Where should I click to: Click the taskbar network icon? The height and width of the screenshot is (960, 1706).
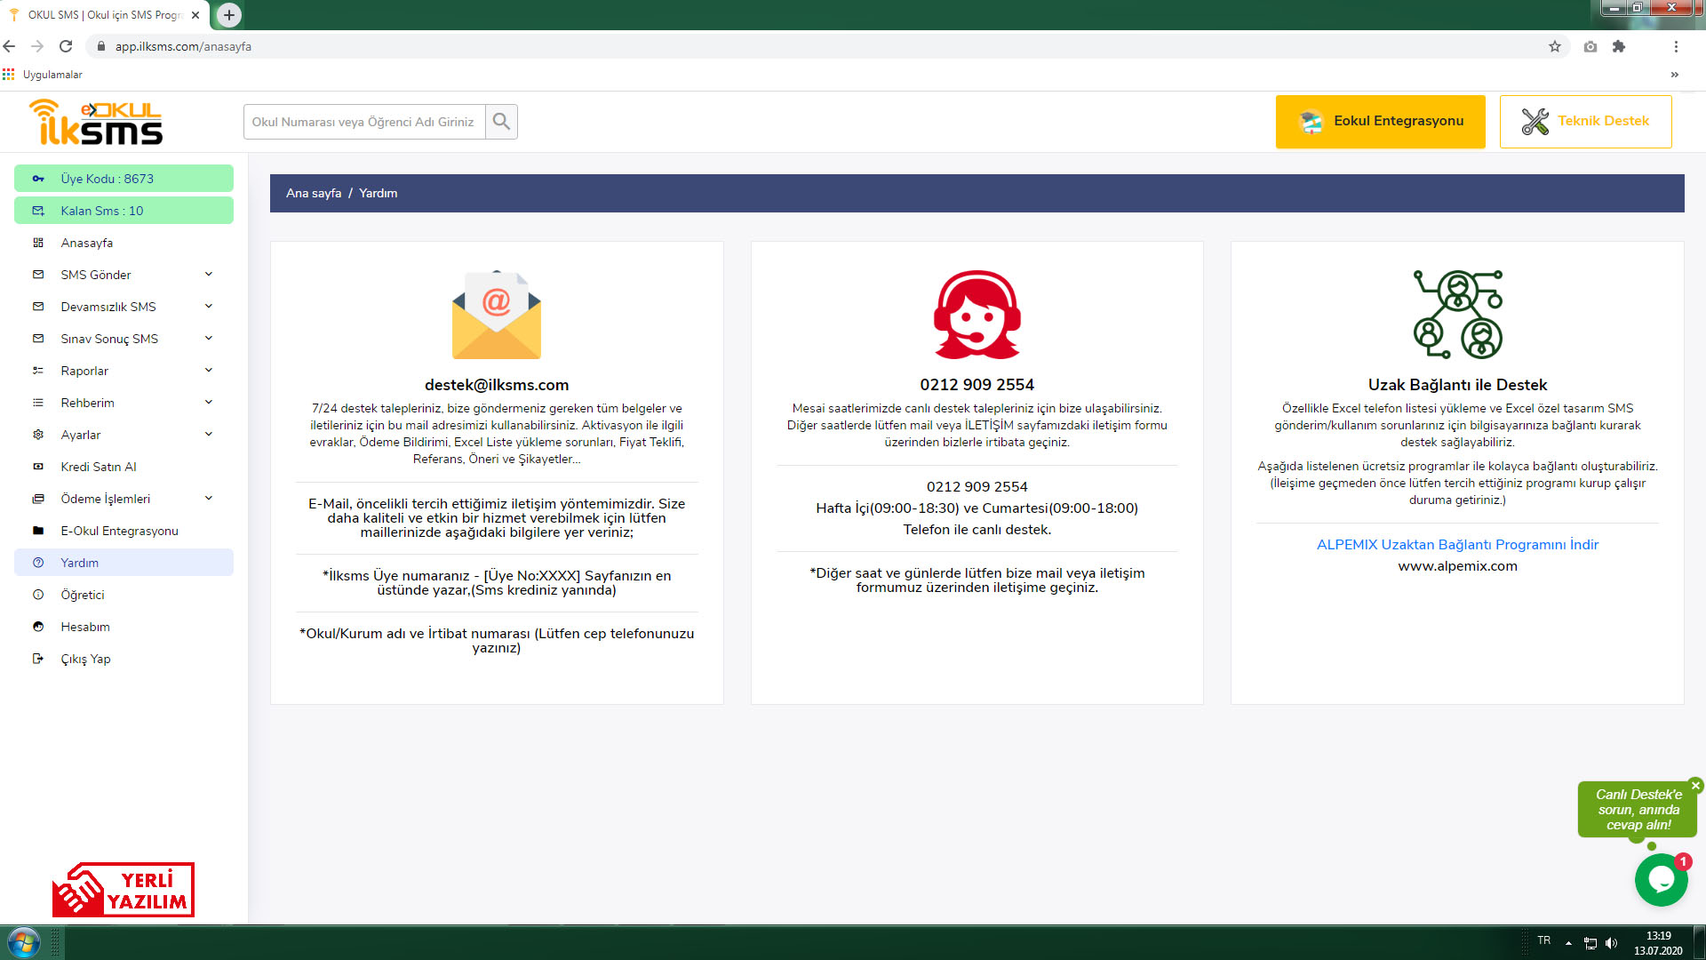[1590, 942]
